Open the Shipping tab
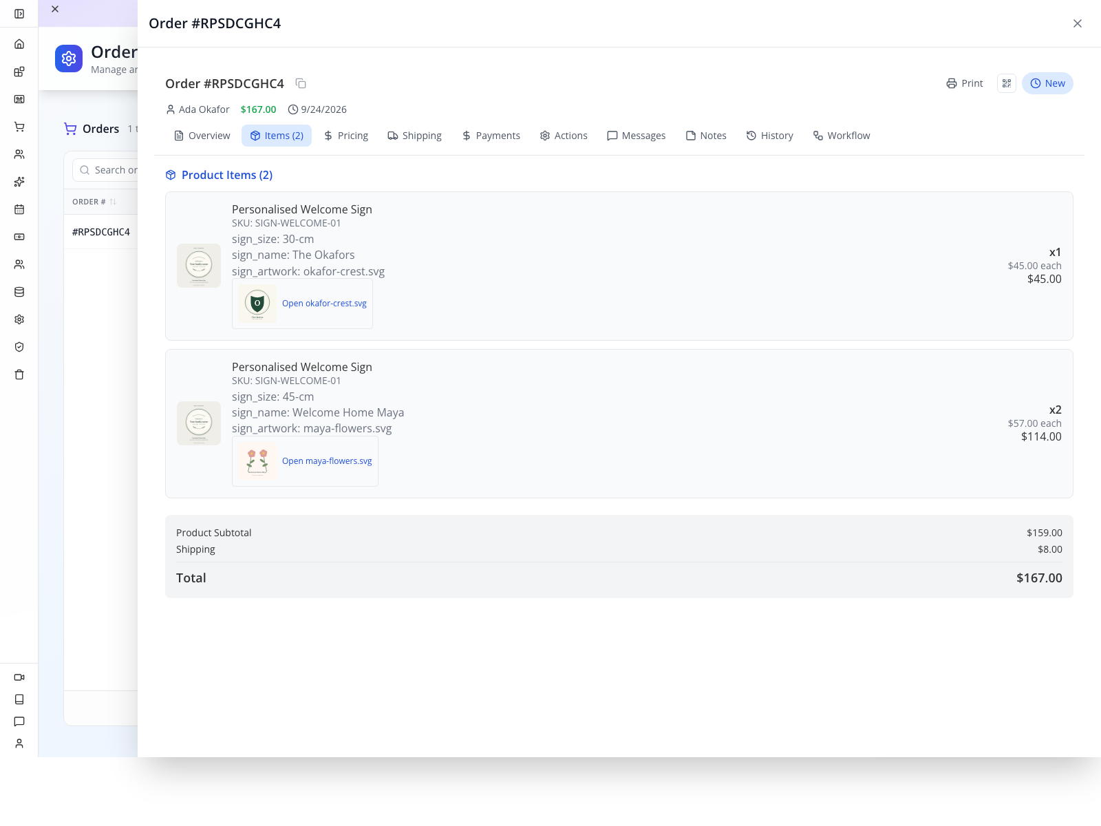 415,136
